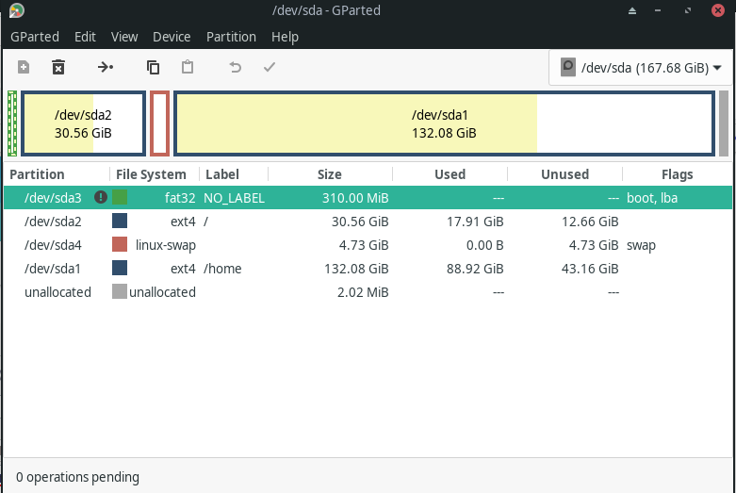This screenshot has height=493, width=736.
Task: Click the 43.16 GiB unused cell
Action: [590, 269]
